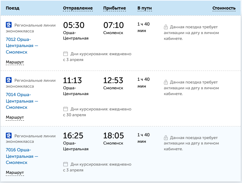This screenshot has width=242, height=183.
Task: Show Маршрут for train 7014
Action: [15, 117]
